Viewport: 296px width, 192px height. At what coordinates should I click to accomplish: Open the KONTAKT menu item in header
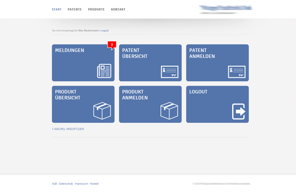coord(118,10)
